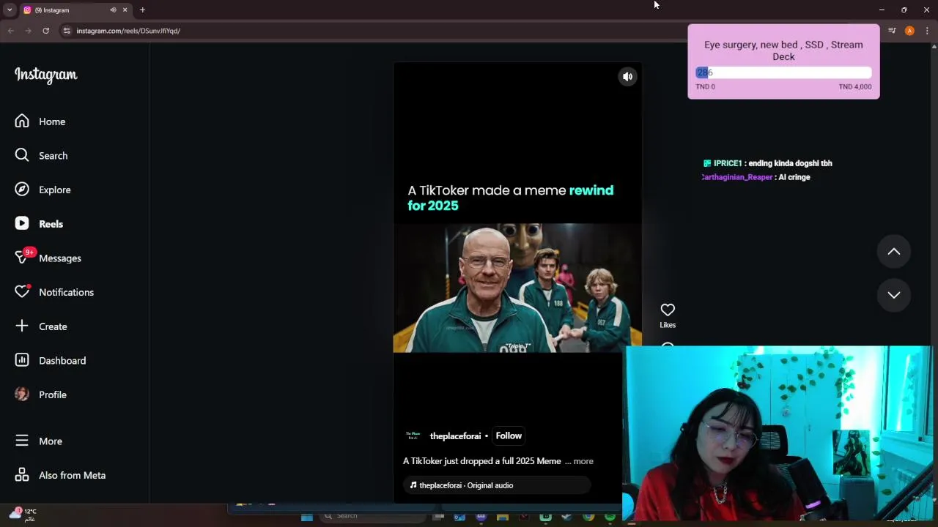View site information icon in address bar
Viewport: 938px width, 527px height.
click(67, 31)
